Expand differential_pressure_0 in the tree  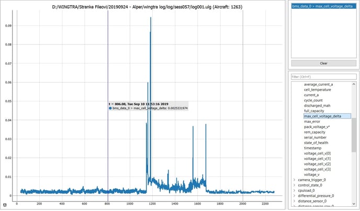click(x=294, y=195)
